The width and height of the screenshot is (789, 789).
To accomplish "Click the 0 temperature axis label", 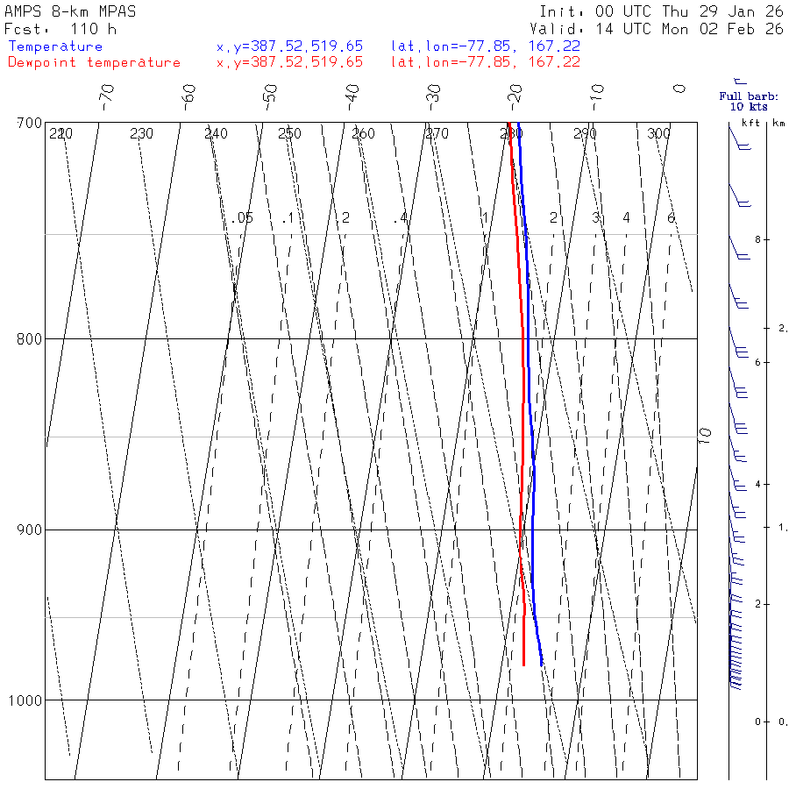I will tap(679, 89).
